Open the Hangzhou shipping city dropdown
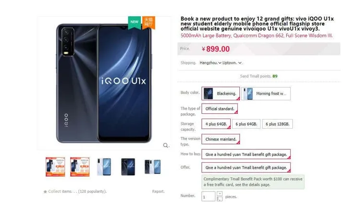 click(210, 63)
